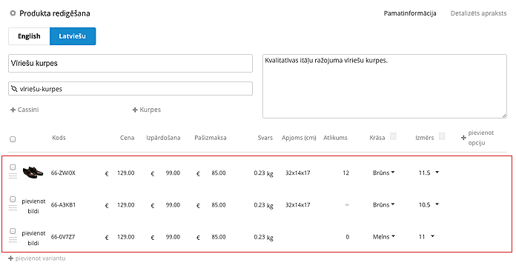Viewport: 516px width, 274px height.
Task: Toggle the select-all checkbox in table header
Action: [13, 139]
